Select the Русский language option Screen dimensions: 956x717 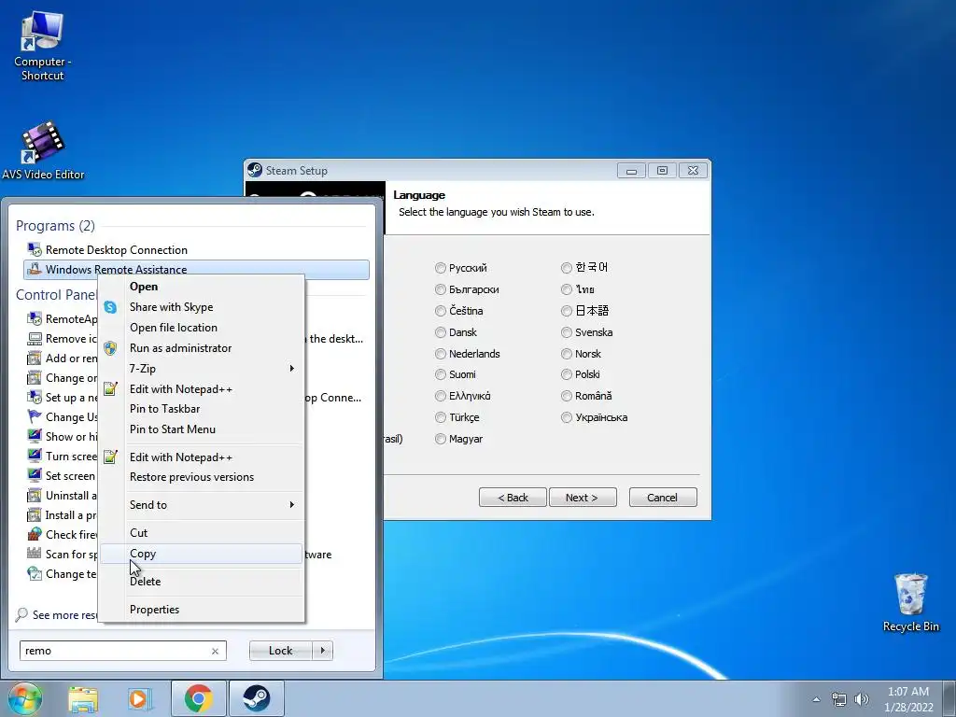(x=461, y=268)
